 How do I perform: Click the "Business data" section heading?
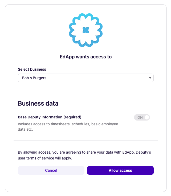click(x=38, y=103)
